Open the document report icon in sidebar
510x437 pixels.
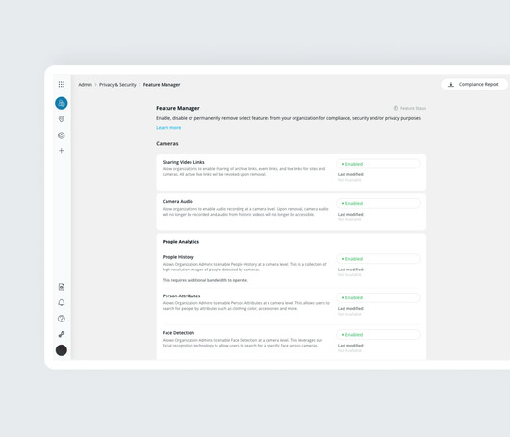[x=62, y=287]
